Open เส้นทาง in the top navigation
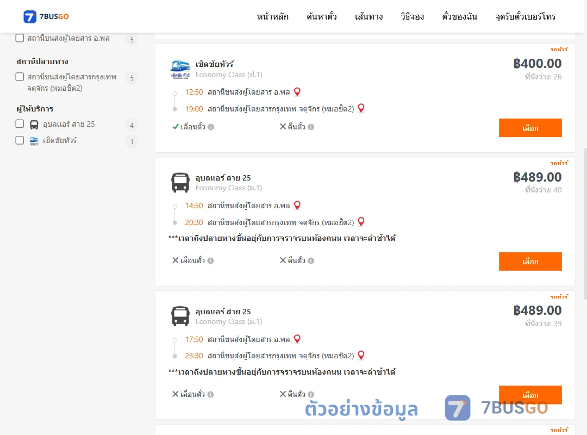The width and height of the screenshot is (587, 435). tap(369, 16)
